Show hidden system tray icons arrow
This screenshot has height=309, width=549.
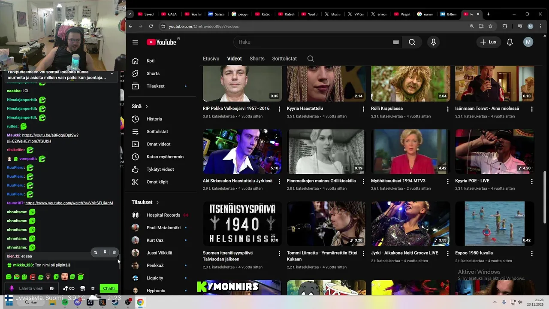click(x=495, y=302)
